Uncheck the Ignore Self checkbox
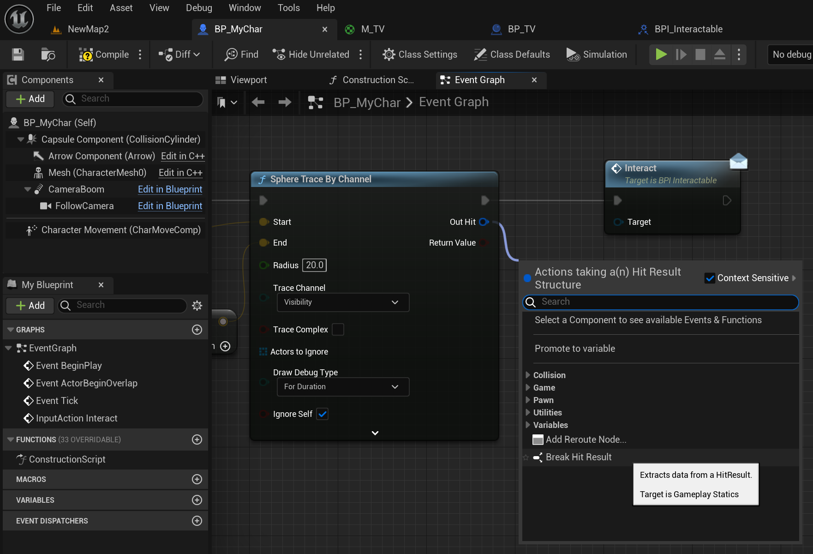This screenshot has height=554, width=813. click(323, 414)
